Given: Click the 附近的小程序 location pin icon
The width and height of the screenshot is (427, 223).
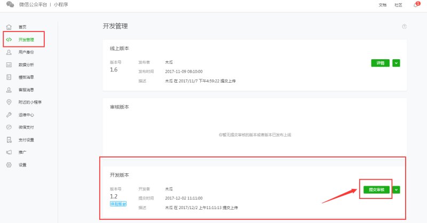Looking at the screenshot, I should tap(9, 102).
